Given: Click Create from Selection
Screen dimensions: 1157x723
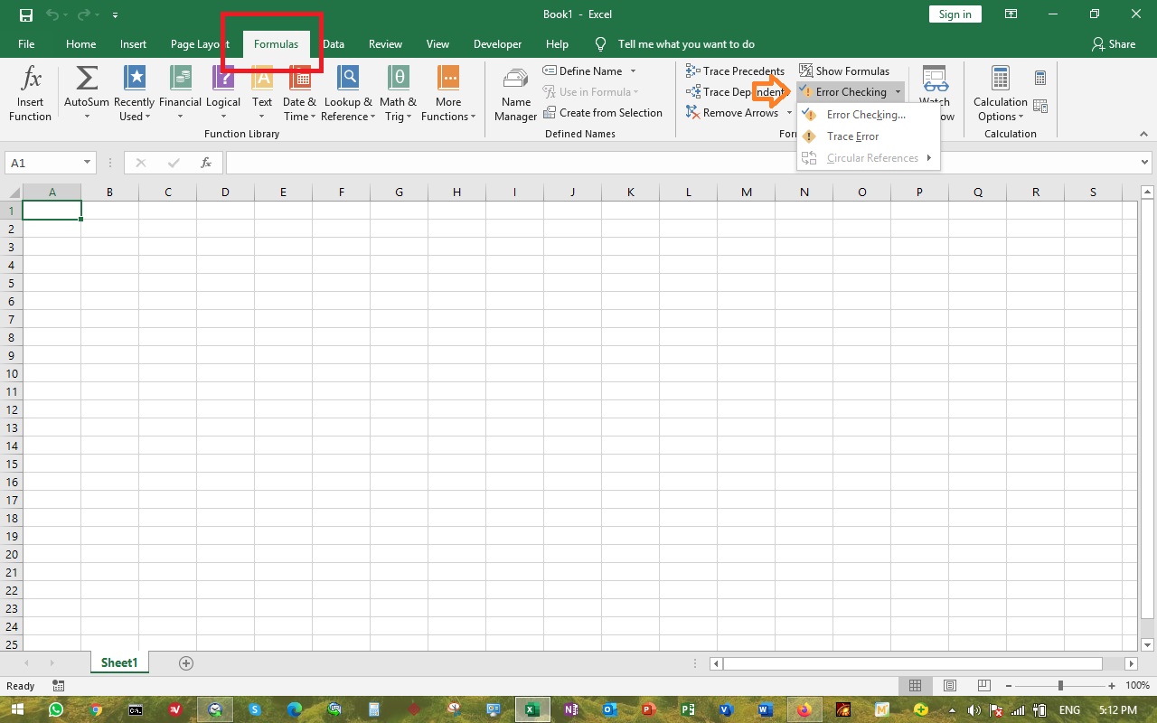Looking at the screenshot, I should point(603,113).
